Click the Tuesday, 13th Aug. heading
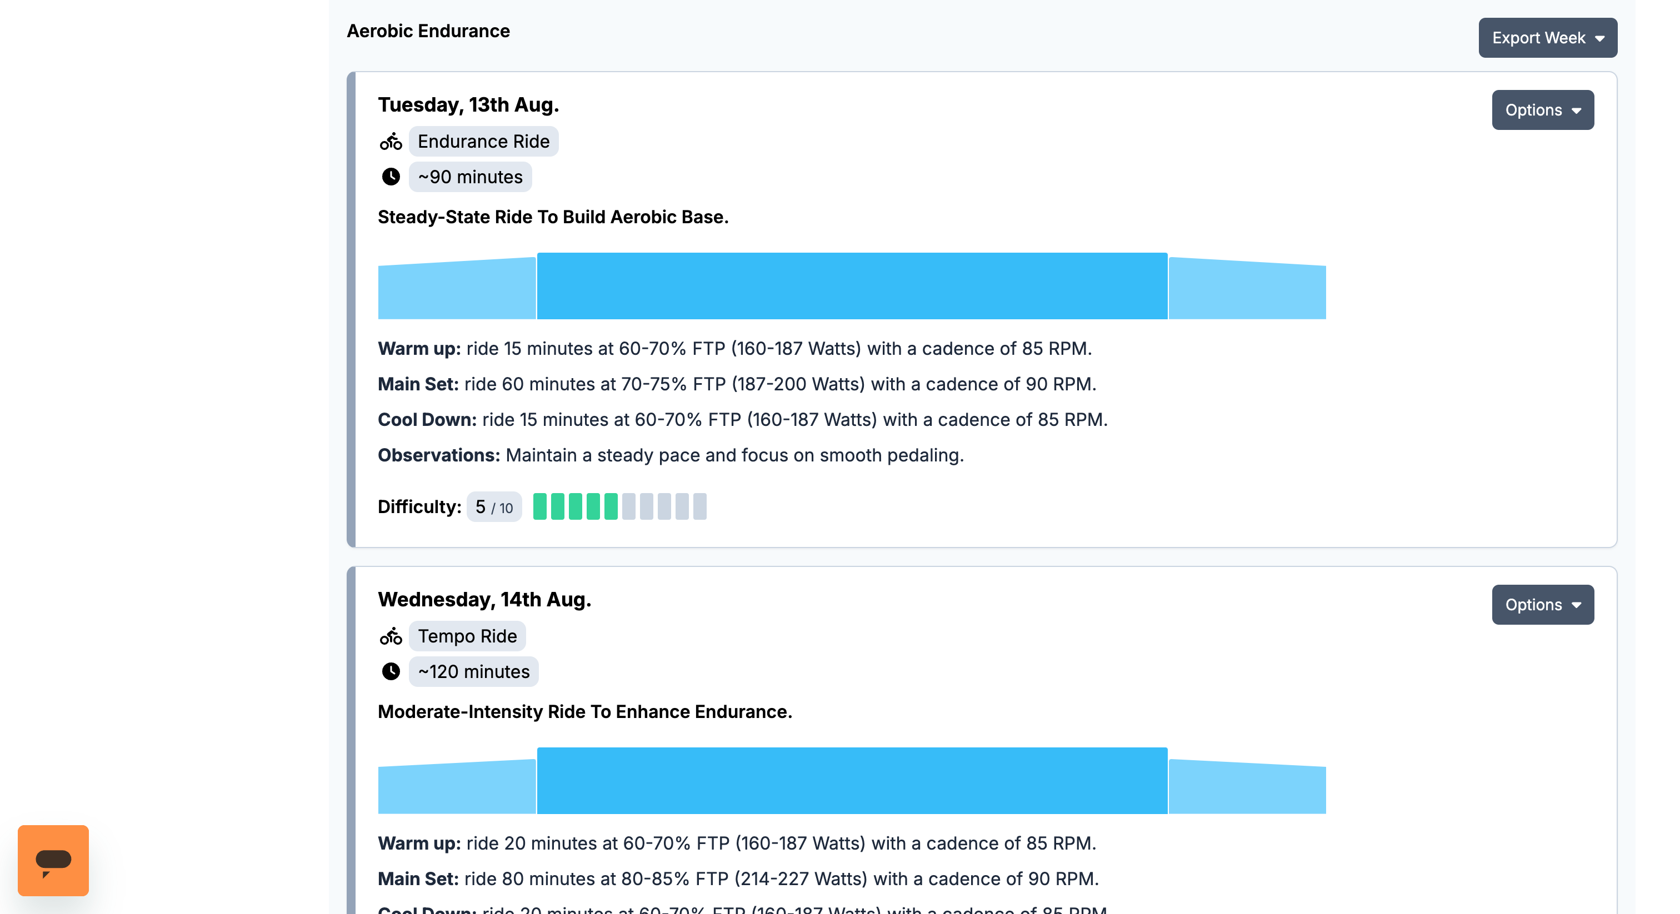The width and height of the screenshot is (1680, 914). point(468,105)
